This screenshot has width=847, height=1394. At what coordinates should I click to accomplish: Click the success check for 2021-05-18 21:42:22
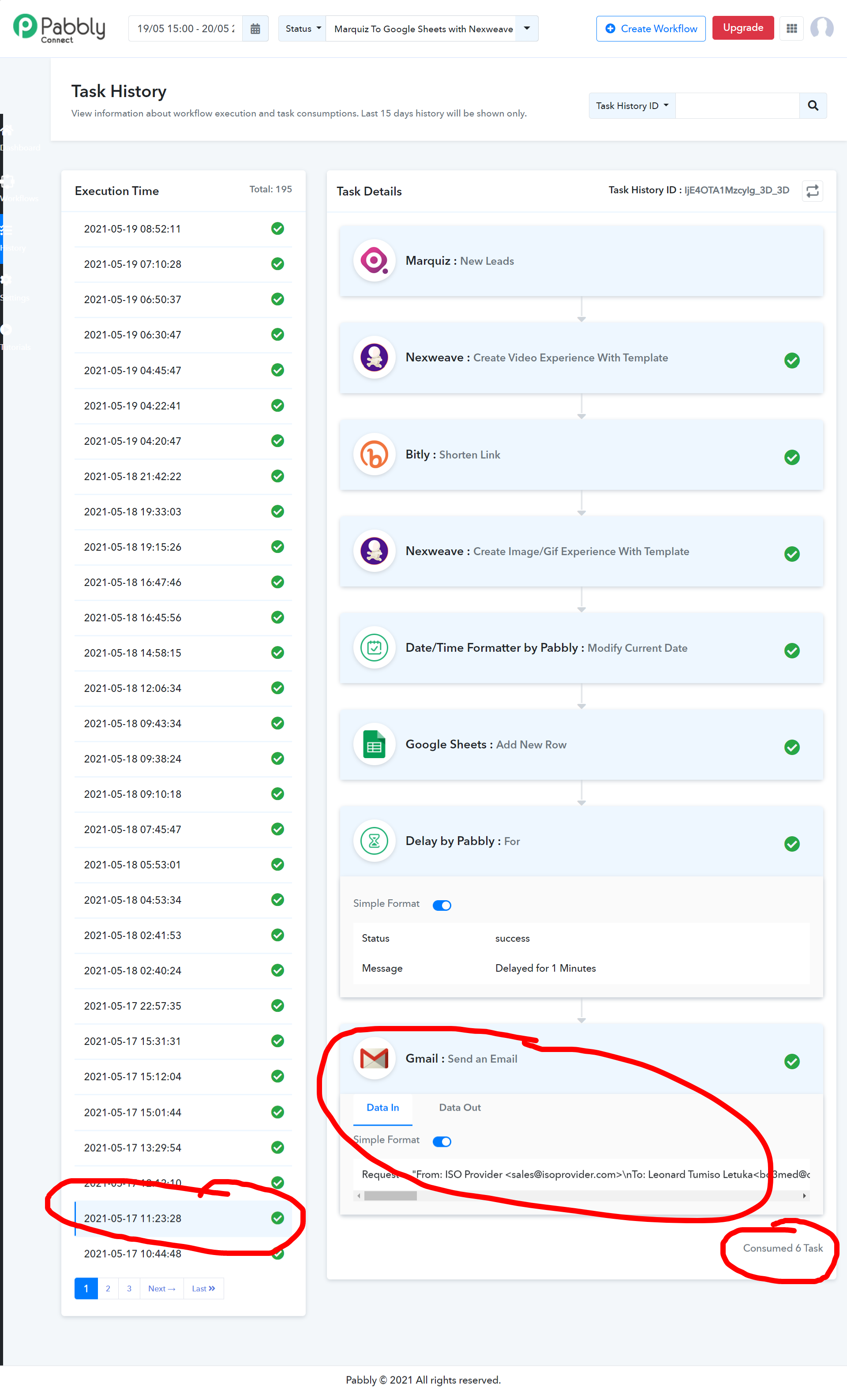point(277,476)
